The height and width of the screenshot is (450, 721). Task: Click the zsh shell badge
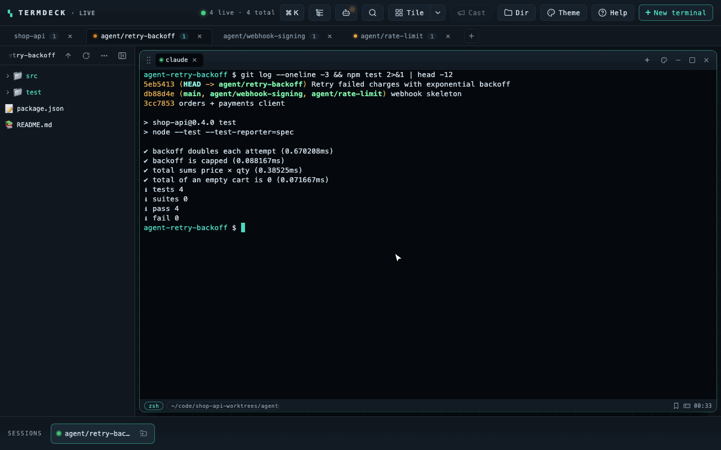154,406
